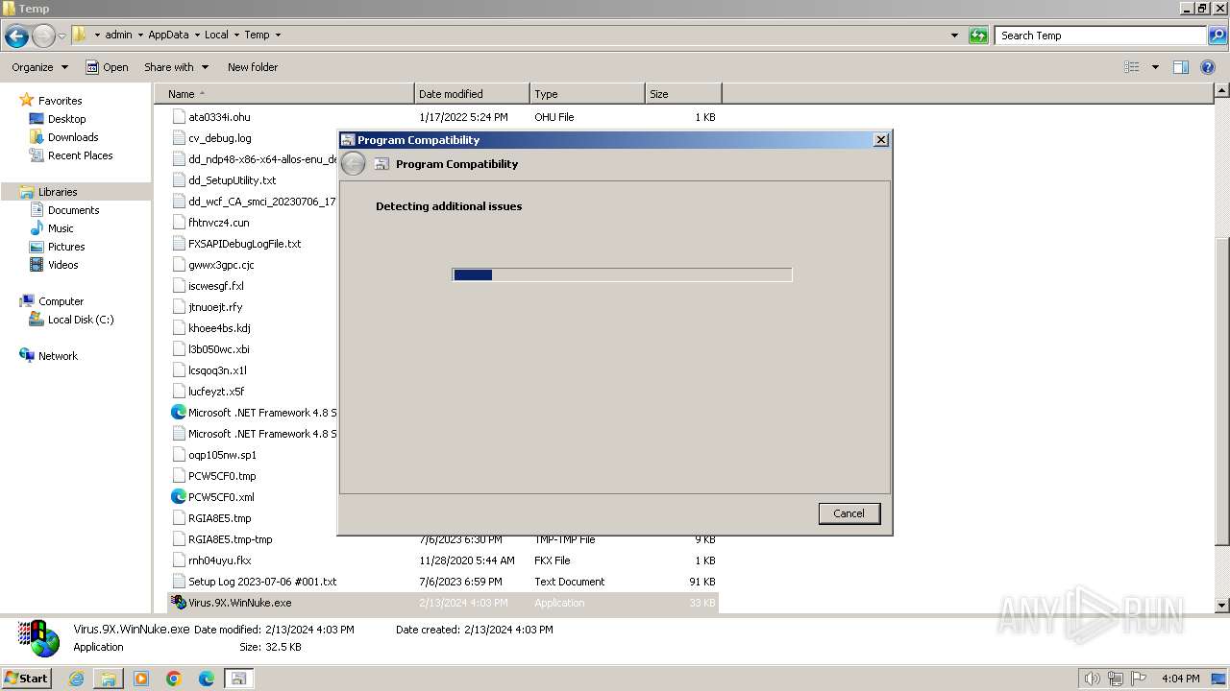Sort by Size column header
This screenshot has height=691, width=1230.
pyautogui.click(x=683, y=94)
